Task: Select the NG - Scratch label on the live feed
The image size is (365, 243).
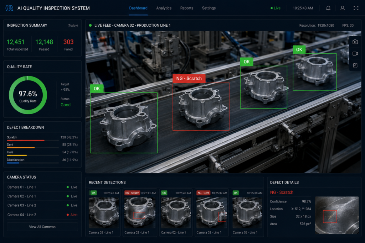Action: 189,79
